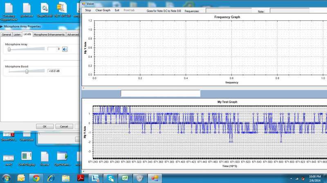Click Clear Graph in the menu bar

pos(103,10)
